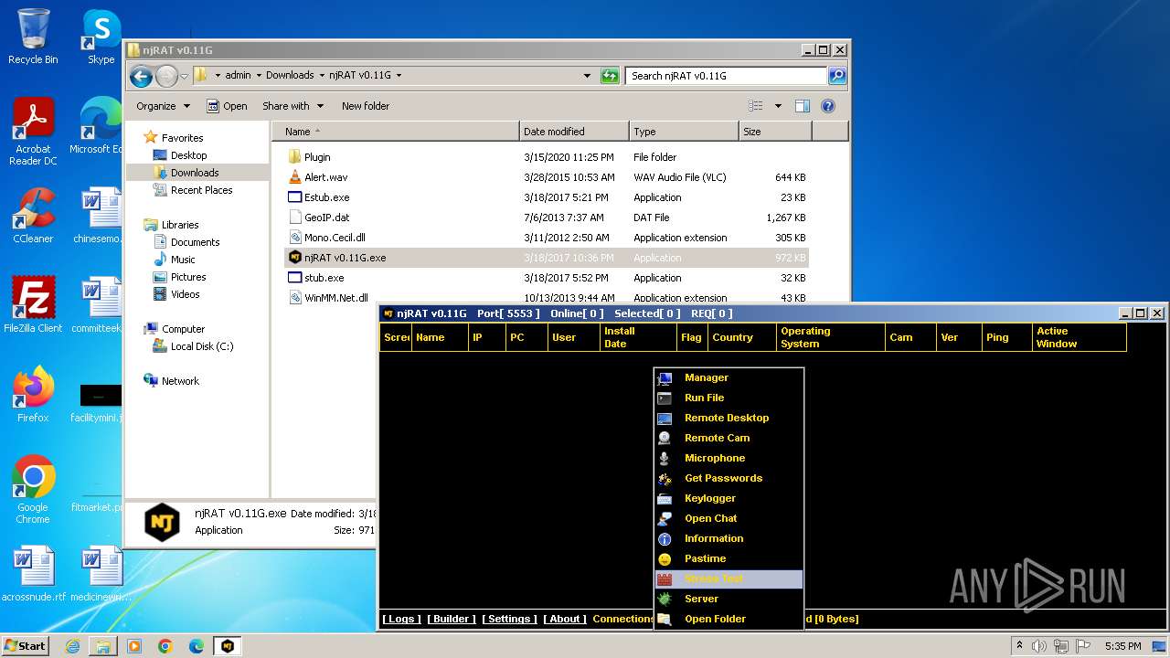Sort njRAT list by Country column

click(742, 337)
